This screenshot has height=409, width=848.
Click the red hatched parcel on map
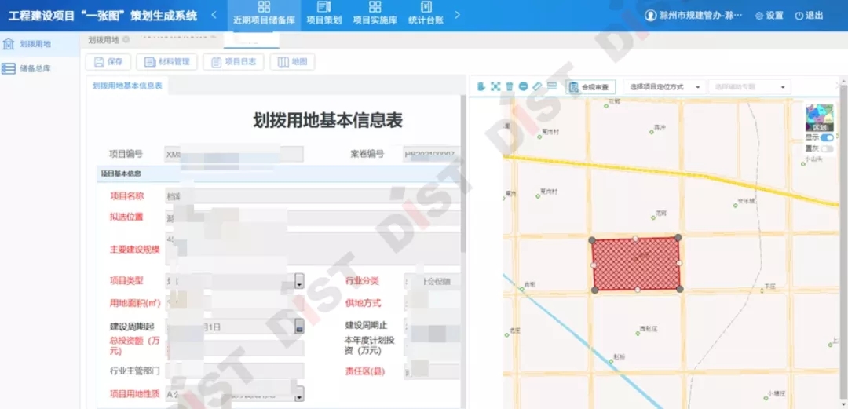(x=635, y=264)
